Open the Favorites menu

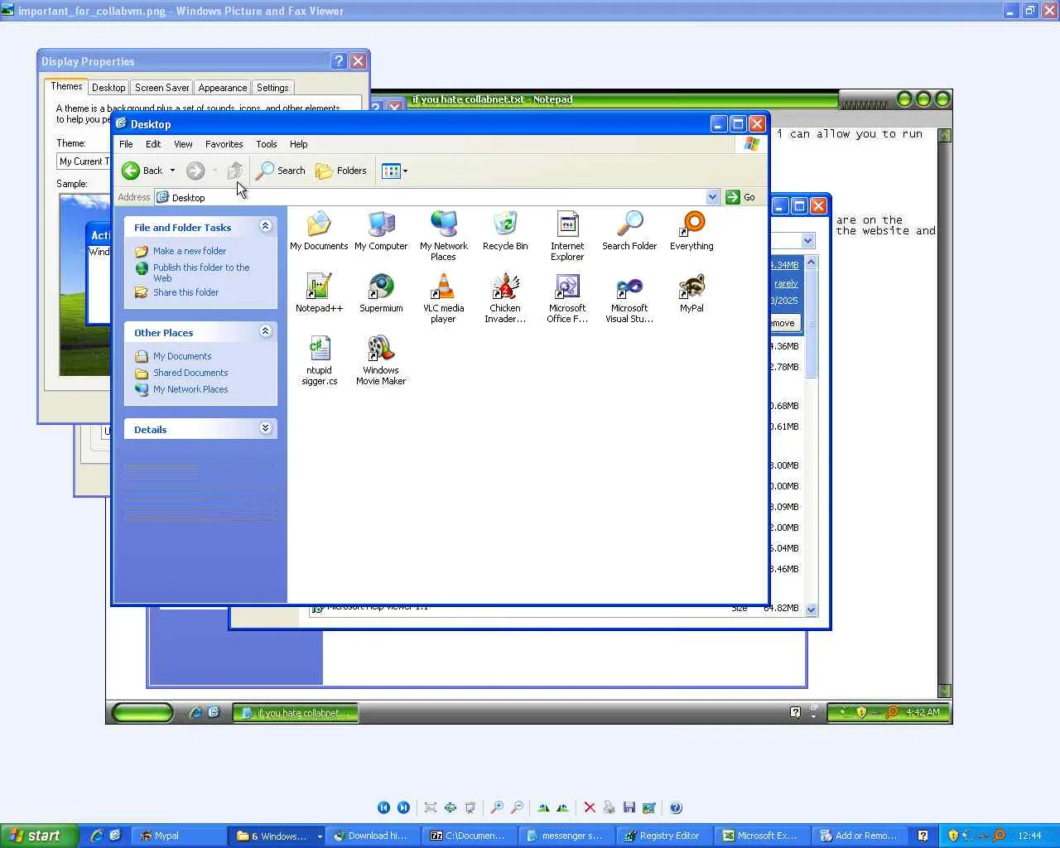click(224, 144)
